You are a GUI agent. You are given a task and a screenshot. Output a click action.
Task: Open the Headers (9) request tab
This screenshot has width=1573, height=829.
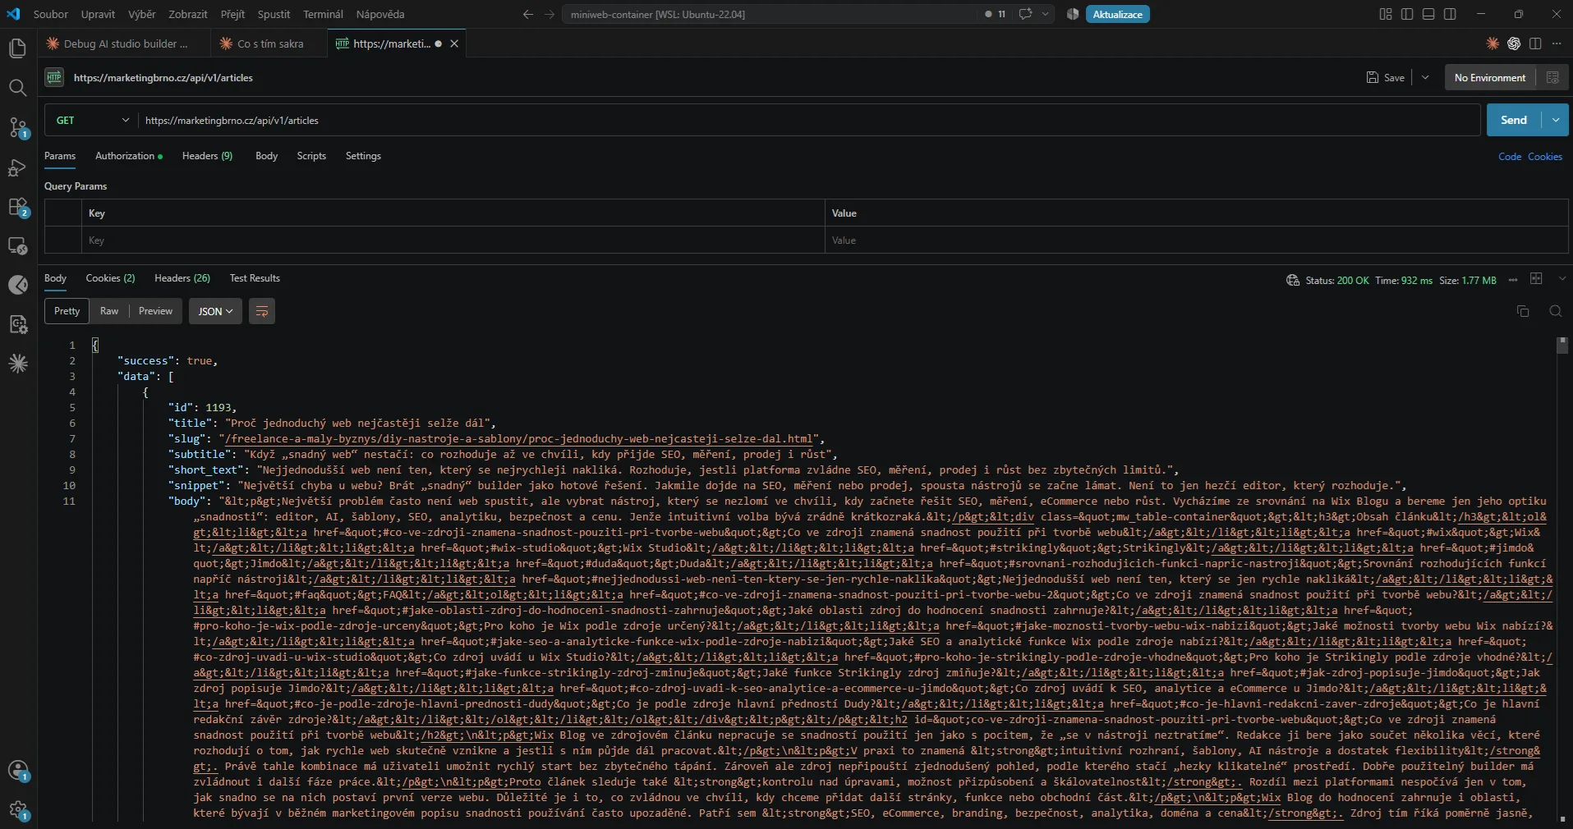pyautogui.click(x=207, y=156)
